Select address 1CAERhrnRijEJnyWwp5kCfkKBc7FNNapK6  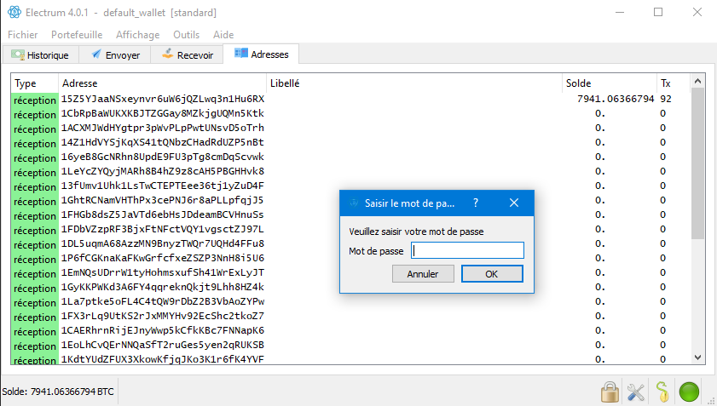163,330
